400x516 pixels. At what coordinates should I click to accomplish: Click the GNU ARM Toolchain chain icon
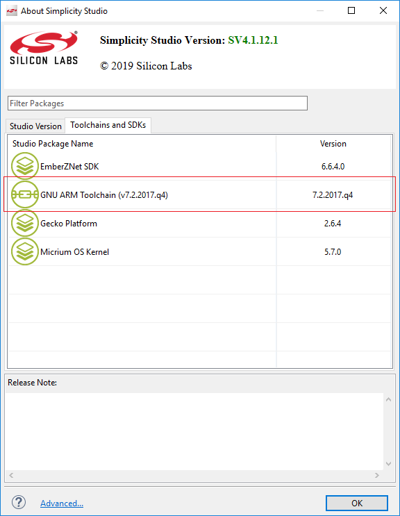[25, 195]
